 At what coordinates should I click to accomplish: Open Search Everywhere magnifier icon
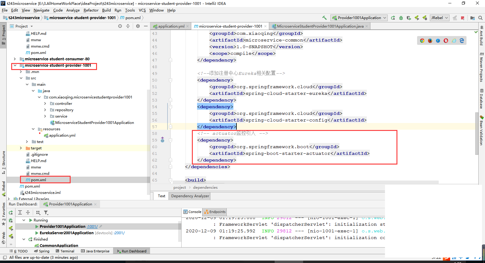point(480,18)
